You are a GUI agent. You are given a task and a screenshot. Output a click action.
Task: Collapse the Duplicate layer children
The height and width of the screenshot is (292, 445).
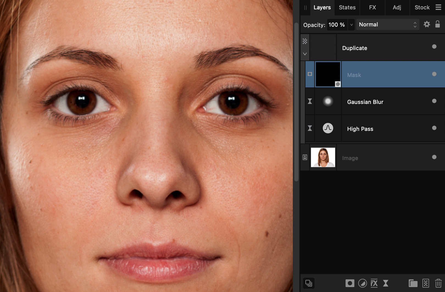[x=305, y=54]
